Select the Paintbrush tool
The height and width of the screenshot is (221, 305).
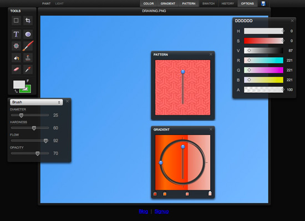pyautogui.click(x=28, y=46)
